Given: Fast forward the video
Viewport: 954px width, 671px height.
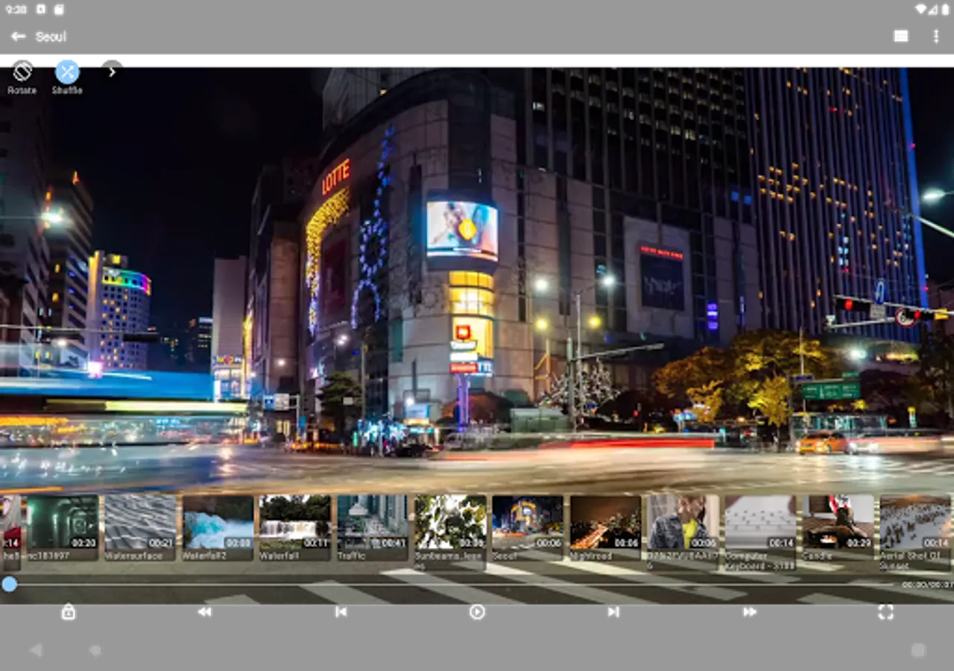Looking at the screenshot, I should coord(750,612).
